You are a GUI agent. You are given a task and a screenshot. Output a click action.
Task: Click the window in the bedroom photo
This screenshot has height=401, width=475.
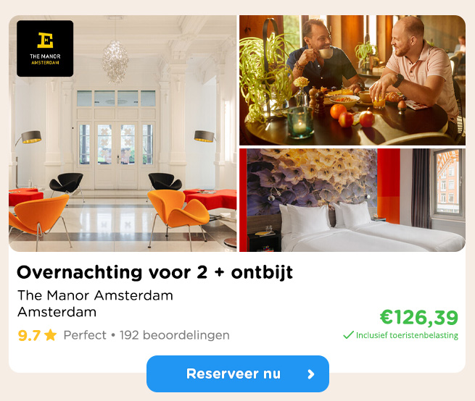pyautogui.click(x=449, y=182)
